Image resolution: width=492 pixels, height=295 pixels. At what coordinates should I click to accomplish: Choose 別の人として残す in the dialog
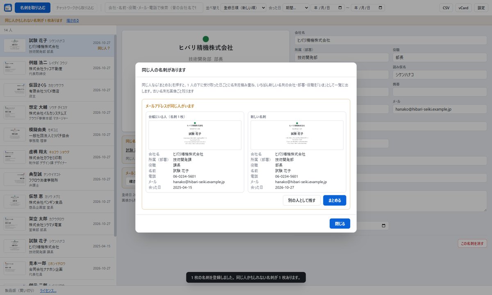(301, 200)
